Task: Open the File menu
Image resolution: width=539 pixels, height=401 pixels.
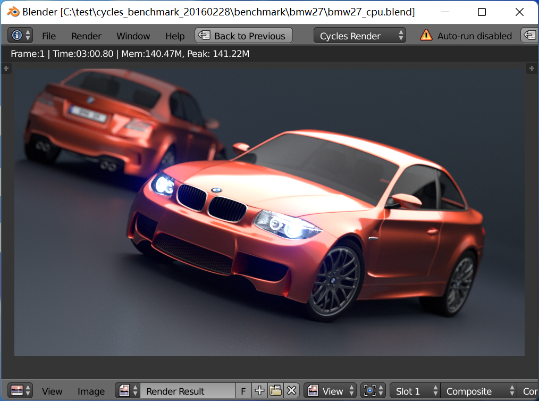Action: 49,36
